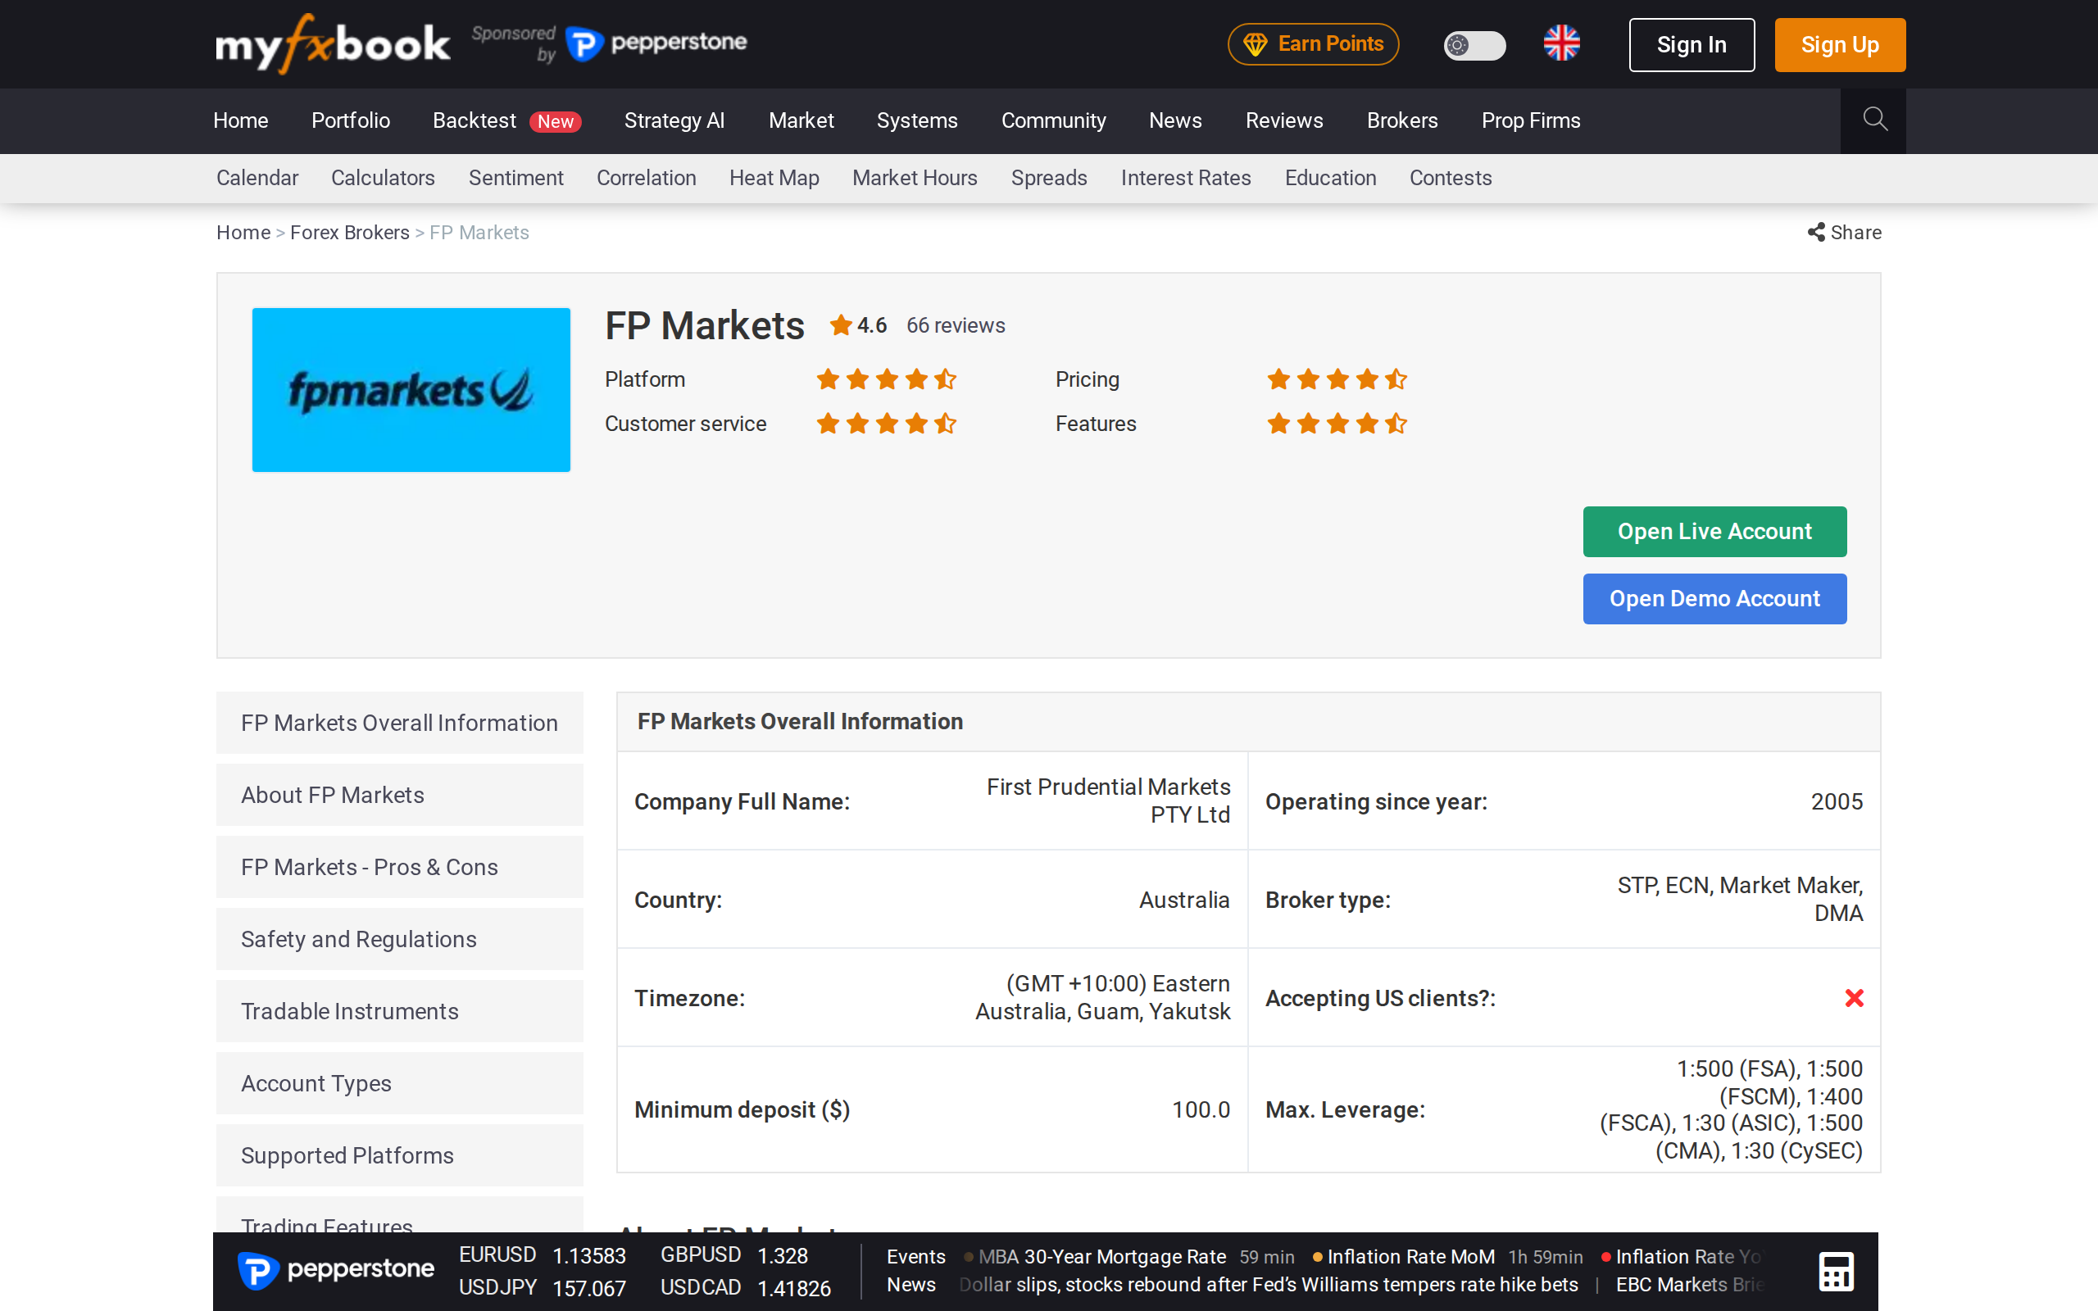Click EURUSD quote in ticker bar
The width and height of the screenshot is (2098, 1311).
coord(542,1255)
